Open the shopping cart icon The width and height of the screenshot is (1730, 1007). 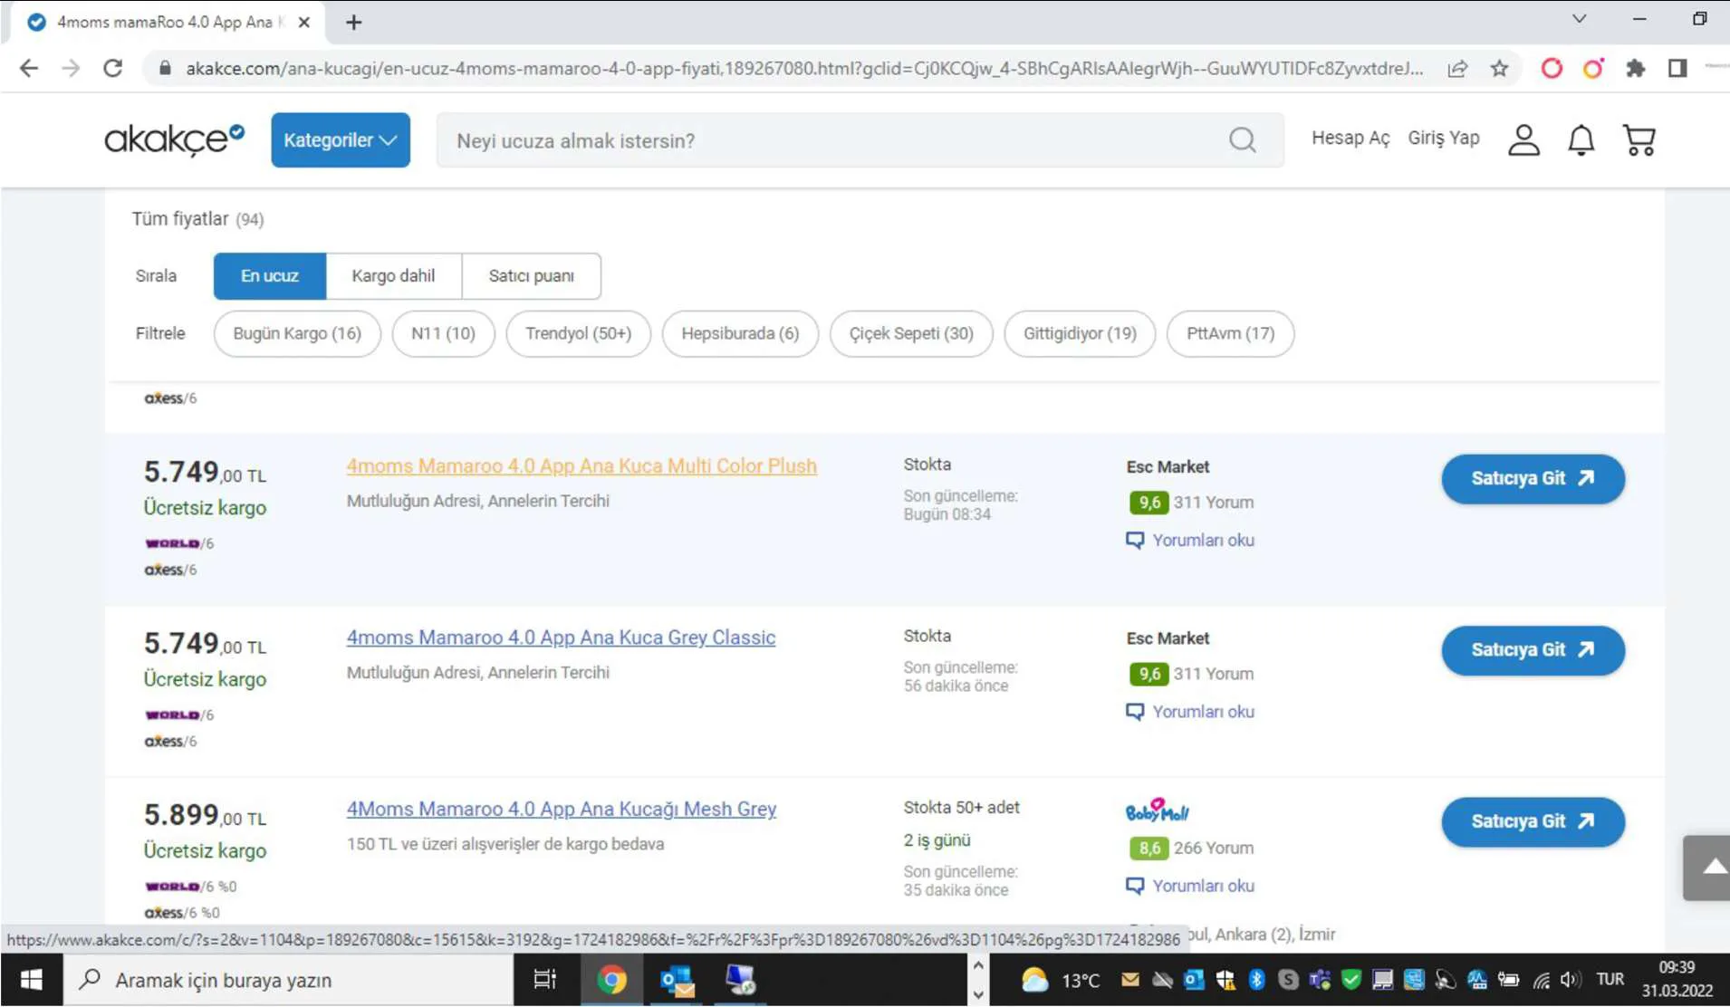1639,139
